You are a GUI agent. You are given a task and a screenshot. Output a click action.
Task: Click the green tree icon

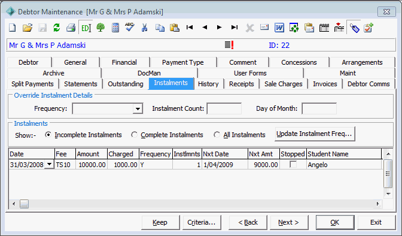[x=100, y=28]
